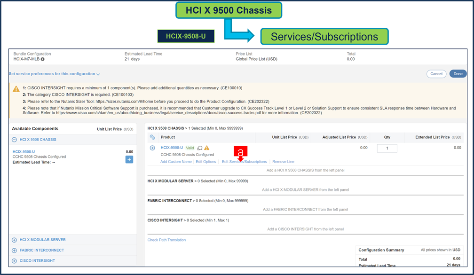Click the CCHC 9508 Chassis Configured description in table
The height and width of the screenshot is (275, 474).
point(187,155)
